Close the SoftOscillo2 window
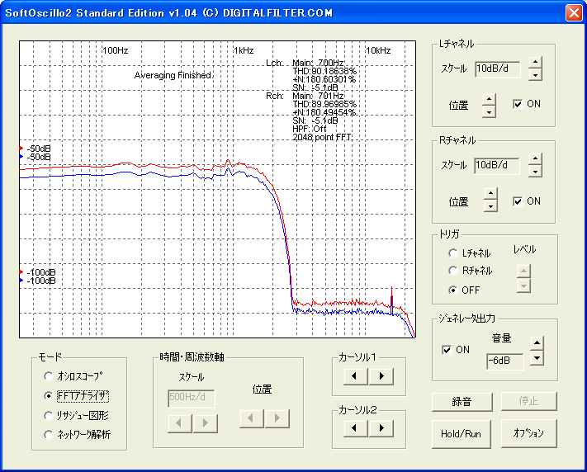Screen dimensions: 587x472 (x=574, y=12)
